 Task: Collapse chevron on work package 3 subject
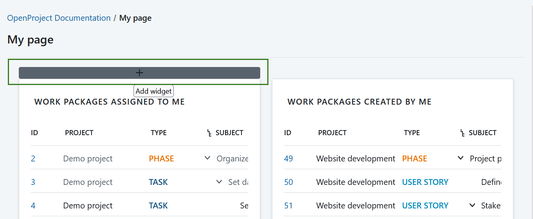click(x=219, y=182)
